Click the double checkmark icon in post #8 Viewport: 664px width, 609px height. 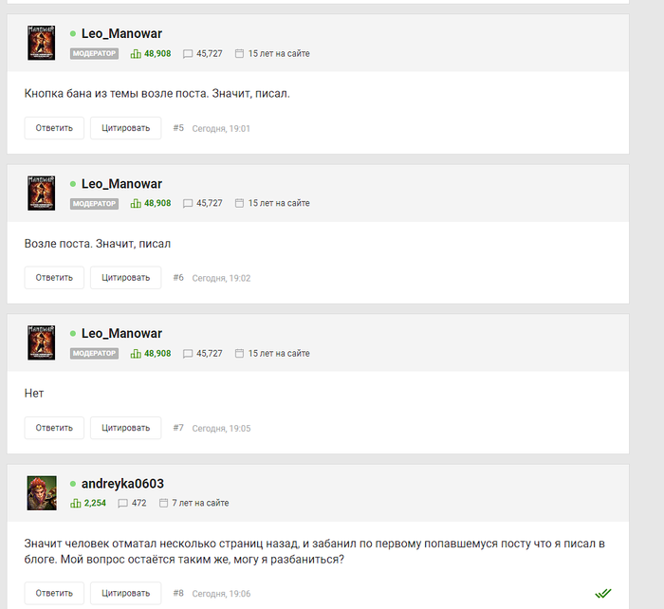click(x=603, y=593)
